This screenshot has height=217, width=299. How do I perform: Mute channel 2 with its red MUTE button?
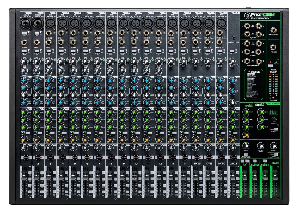pos(37,157)
